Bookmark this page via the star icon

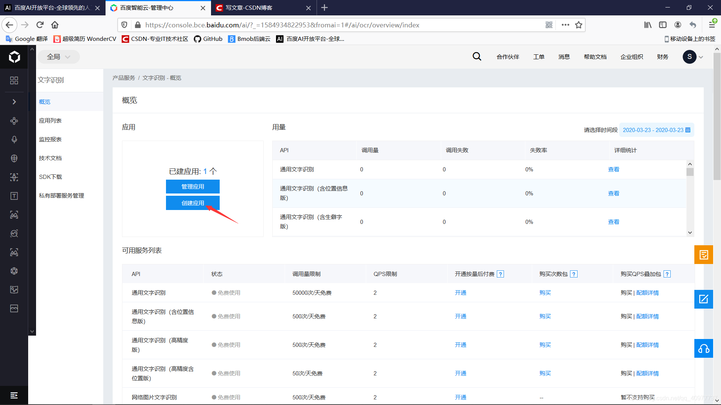click(x=578, y=25)
